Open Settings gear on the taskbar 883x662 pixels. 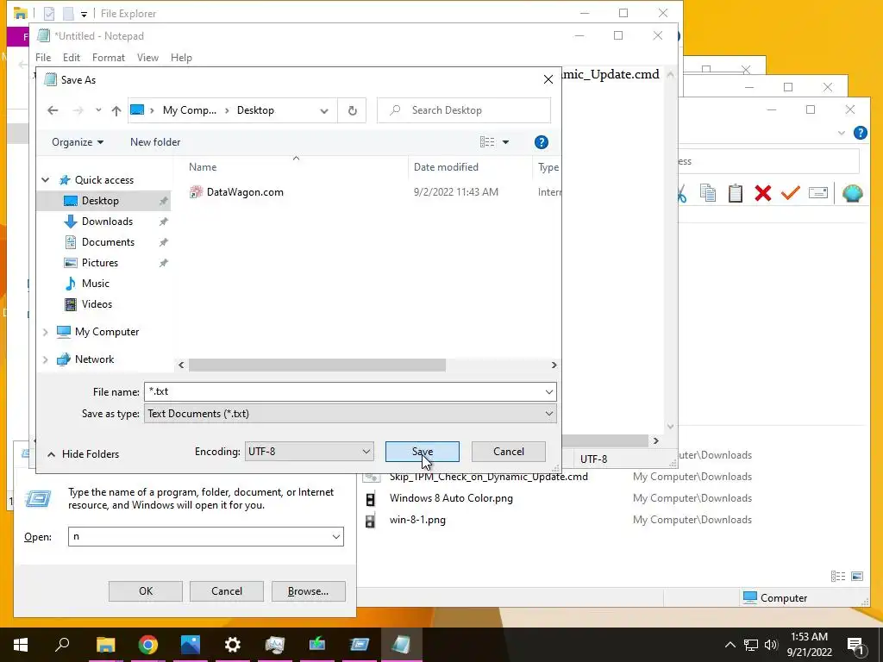coord(233,645)
